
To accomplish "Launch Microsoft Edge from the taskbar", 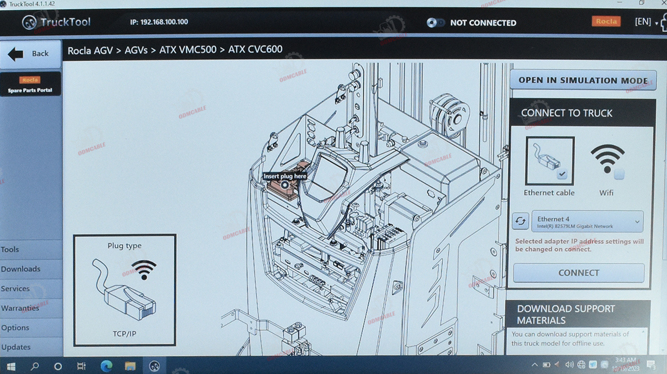I will click(x=106, y=366).
